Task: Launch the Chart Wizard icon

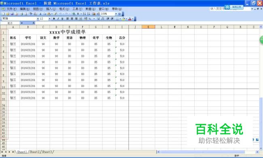Action: (x=94, y=14)
